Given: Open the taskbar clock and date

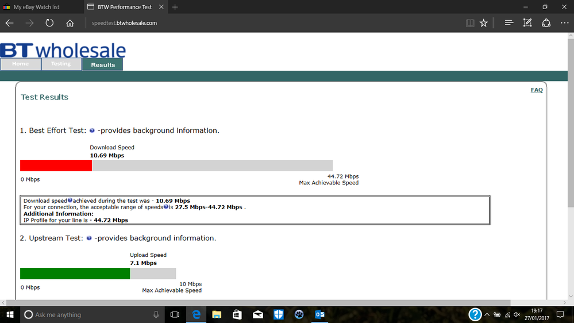Looking at the screenshot, I should pyautogui.click(x=537, y=314).
